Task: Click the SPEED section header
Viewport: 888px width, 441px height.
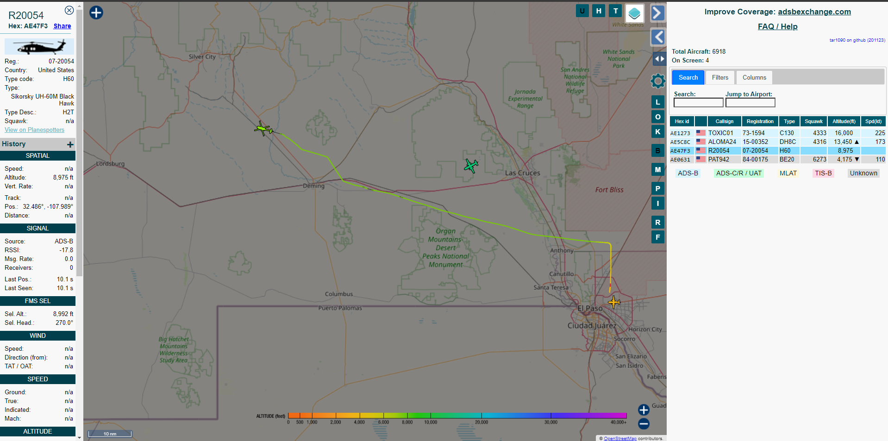Action: pyautogui.click(x=38, y=379)
